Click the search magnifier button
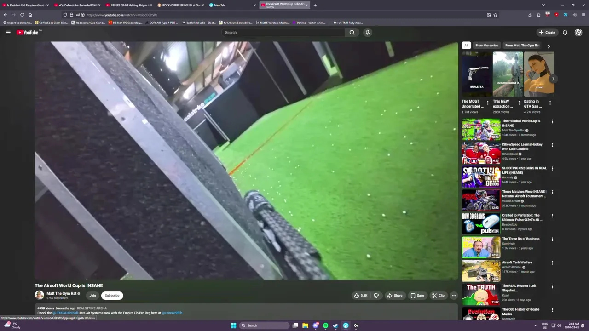589x331 pixels. (x=352, y=32)
